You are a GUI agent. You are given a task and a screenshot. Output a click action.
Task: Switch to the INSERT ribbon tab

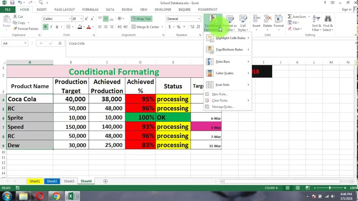point(42,9)
